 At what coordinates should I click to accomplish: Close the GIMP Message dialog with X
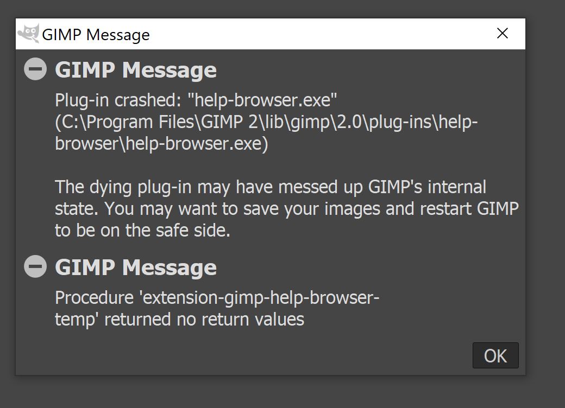pyautogui.click(x=503, y=34)
